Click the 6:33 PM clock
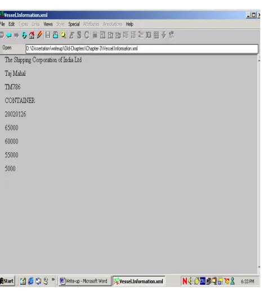This screenshot has height=291, width=263. pyautogui.click(x=248, y=281)
